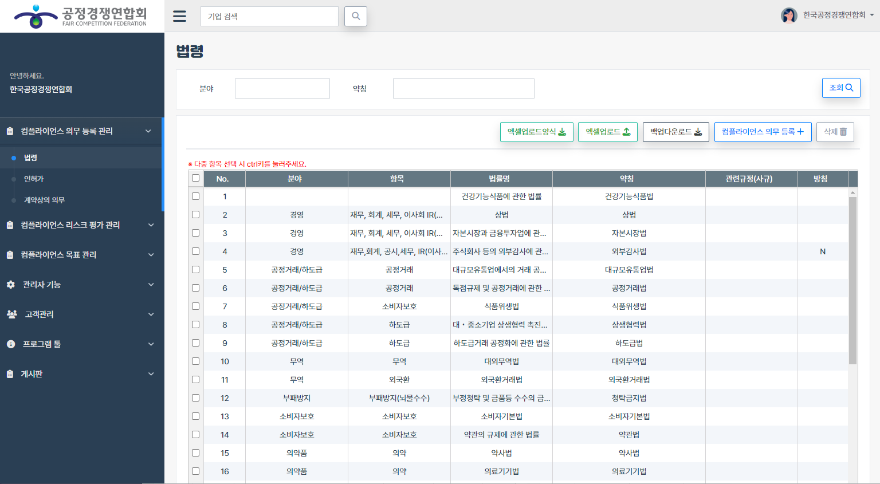Open the 고객관리 sidebar menu
The height and width of the screenshot is (484, 880).
coord(82,314)
